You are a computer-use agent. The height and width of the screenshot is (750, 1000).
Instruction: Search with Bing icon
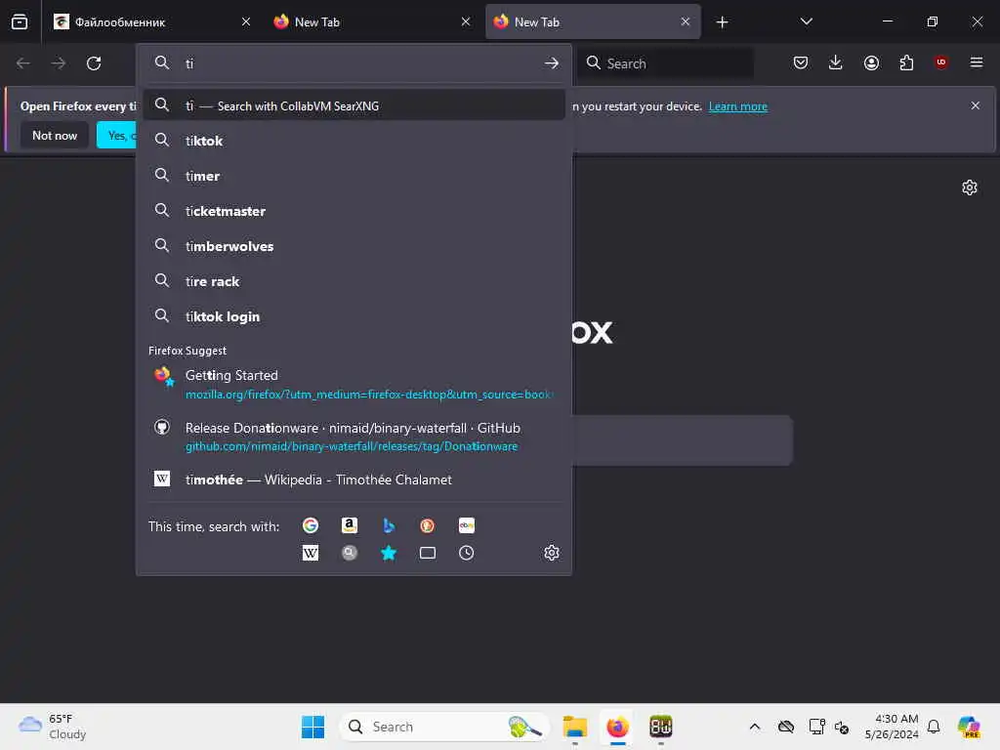point(389,525)
